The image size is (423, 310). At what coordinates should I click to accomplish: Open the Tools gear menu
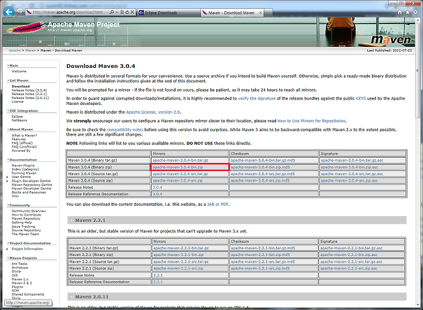pos(415,12)
